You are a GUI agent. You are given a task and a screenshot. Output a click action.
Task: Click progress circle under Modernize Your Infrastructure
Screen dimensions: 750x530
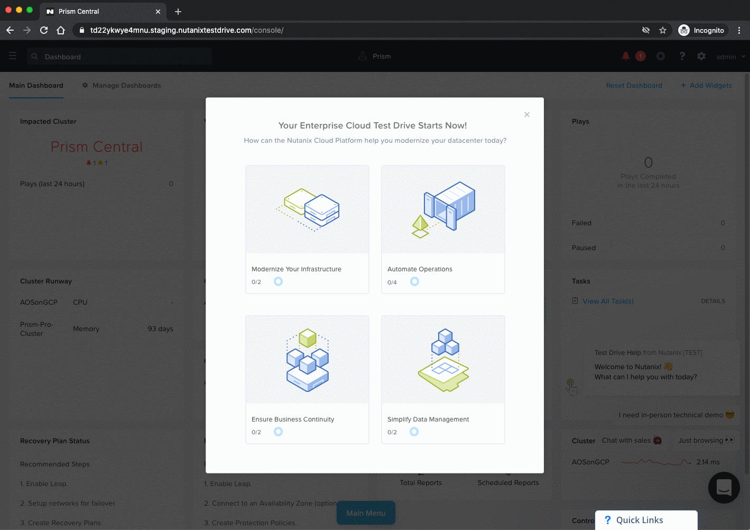pyautogui.click(x=279, y=281)
